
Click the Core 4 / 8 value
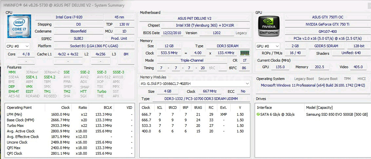pyautogui.click(x=26, y=54)
